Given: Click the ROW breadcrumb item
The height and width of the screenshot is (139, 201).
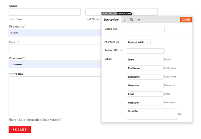Looking at the screenshot, I should 105,14.
